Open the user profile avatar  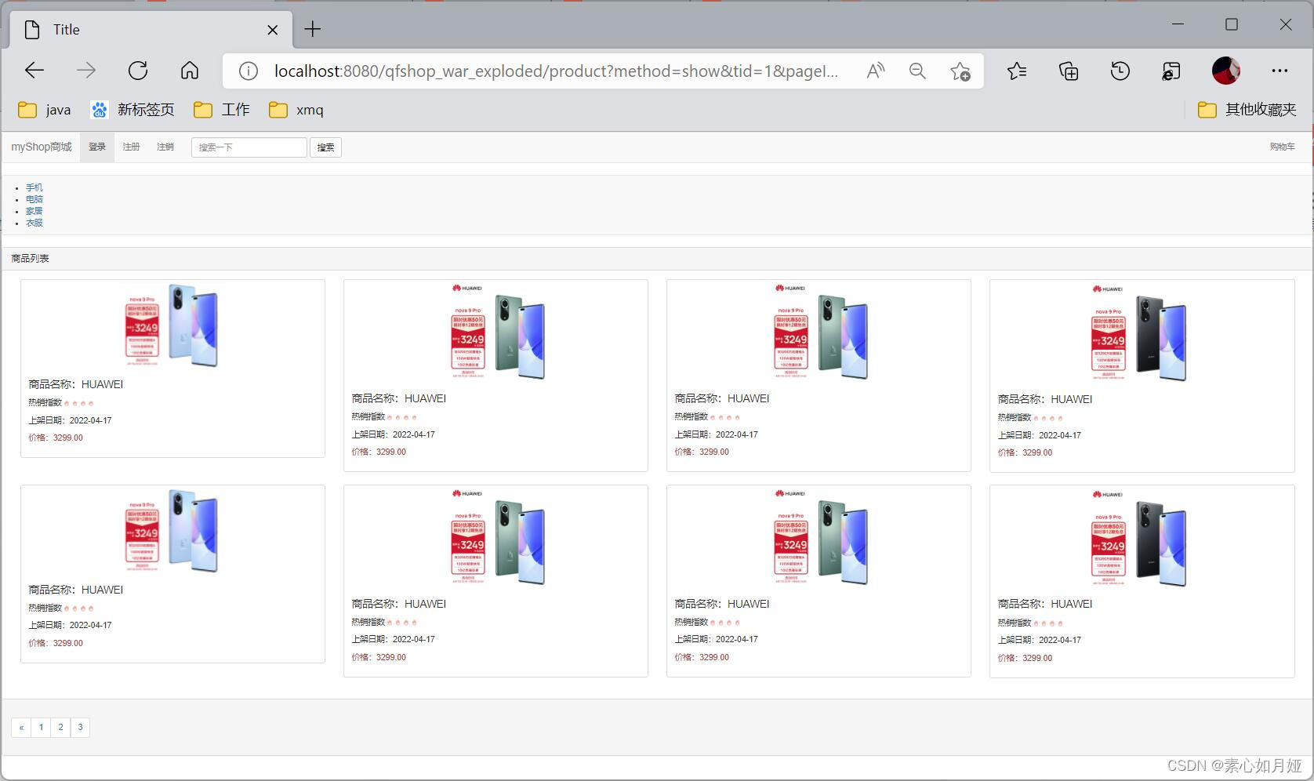point(1226,71)
